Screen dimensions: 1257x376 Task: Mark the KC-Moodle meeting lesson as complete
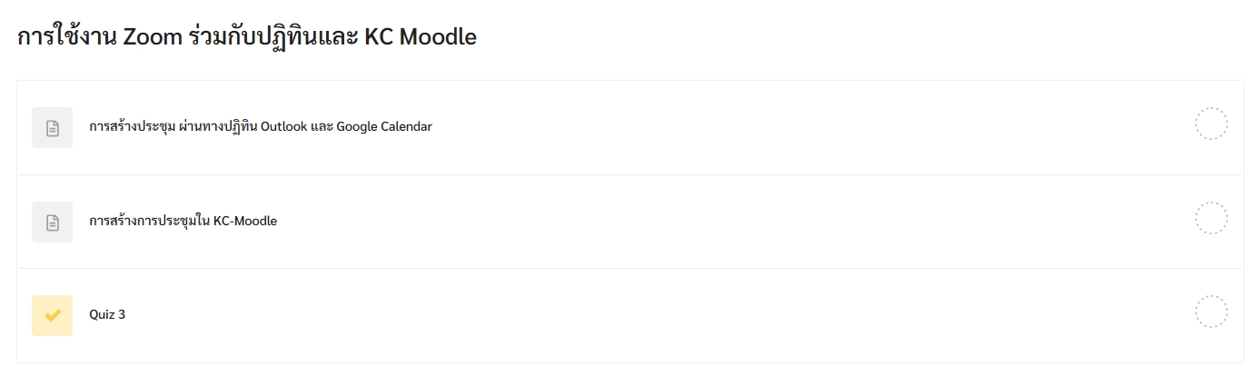point(1211,218)
